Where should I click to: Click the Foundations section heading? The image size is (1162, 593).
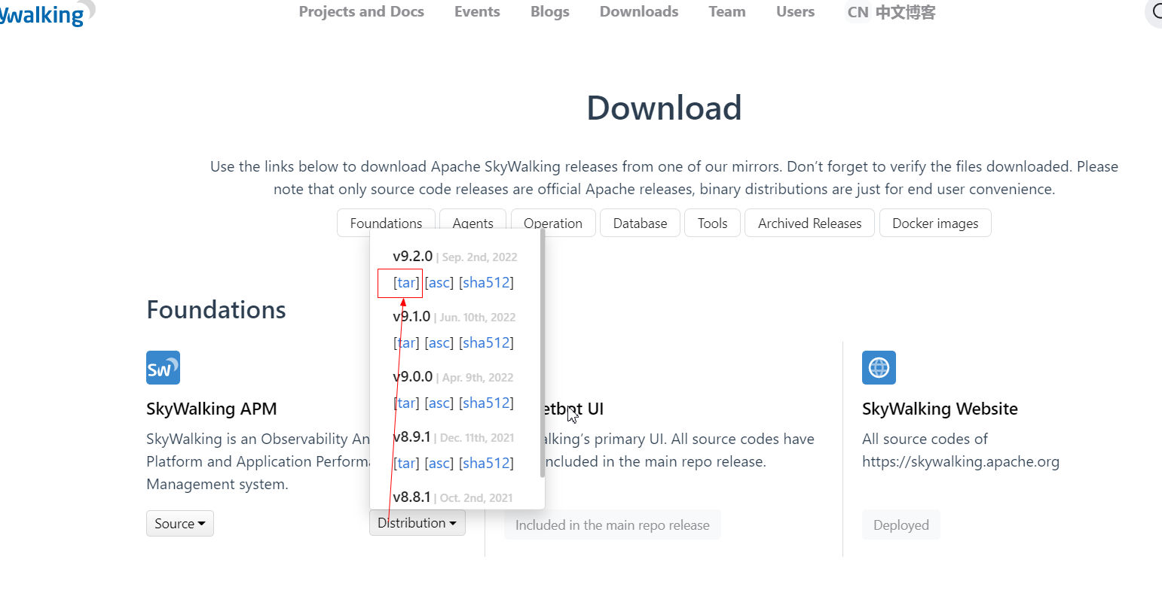[x=216, y=309]
